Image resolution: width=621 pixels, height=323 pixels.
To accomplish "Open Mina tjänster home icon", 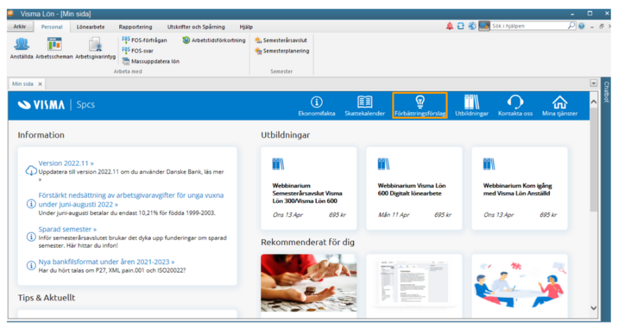I will 559,103.
